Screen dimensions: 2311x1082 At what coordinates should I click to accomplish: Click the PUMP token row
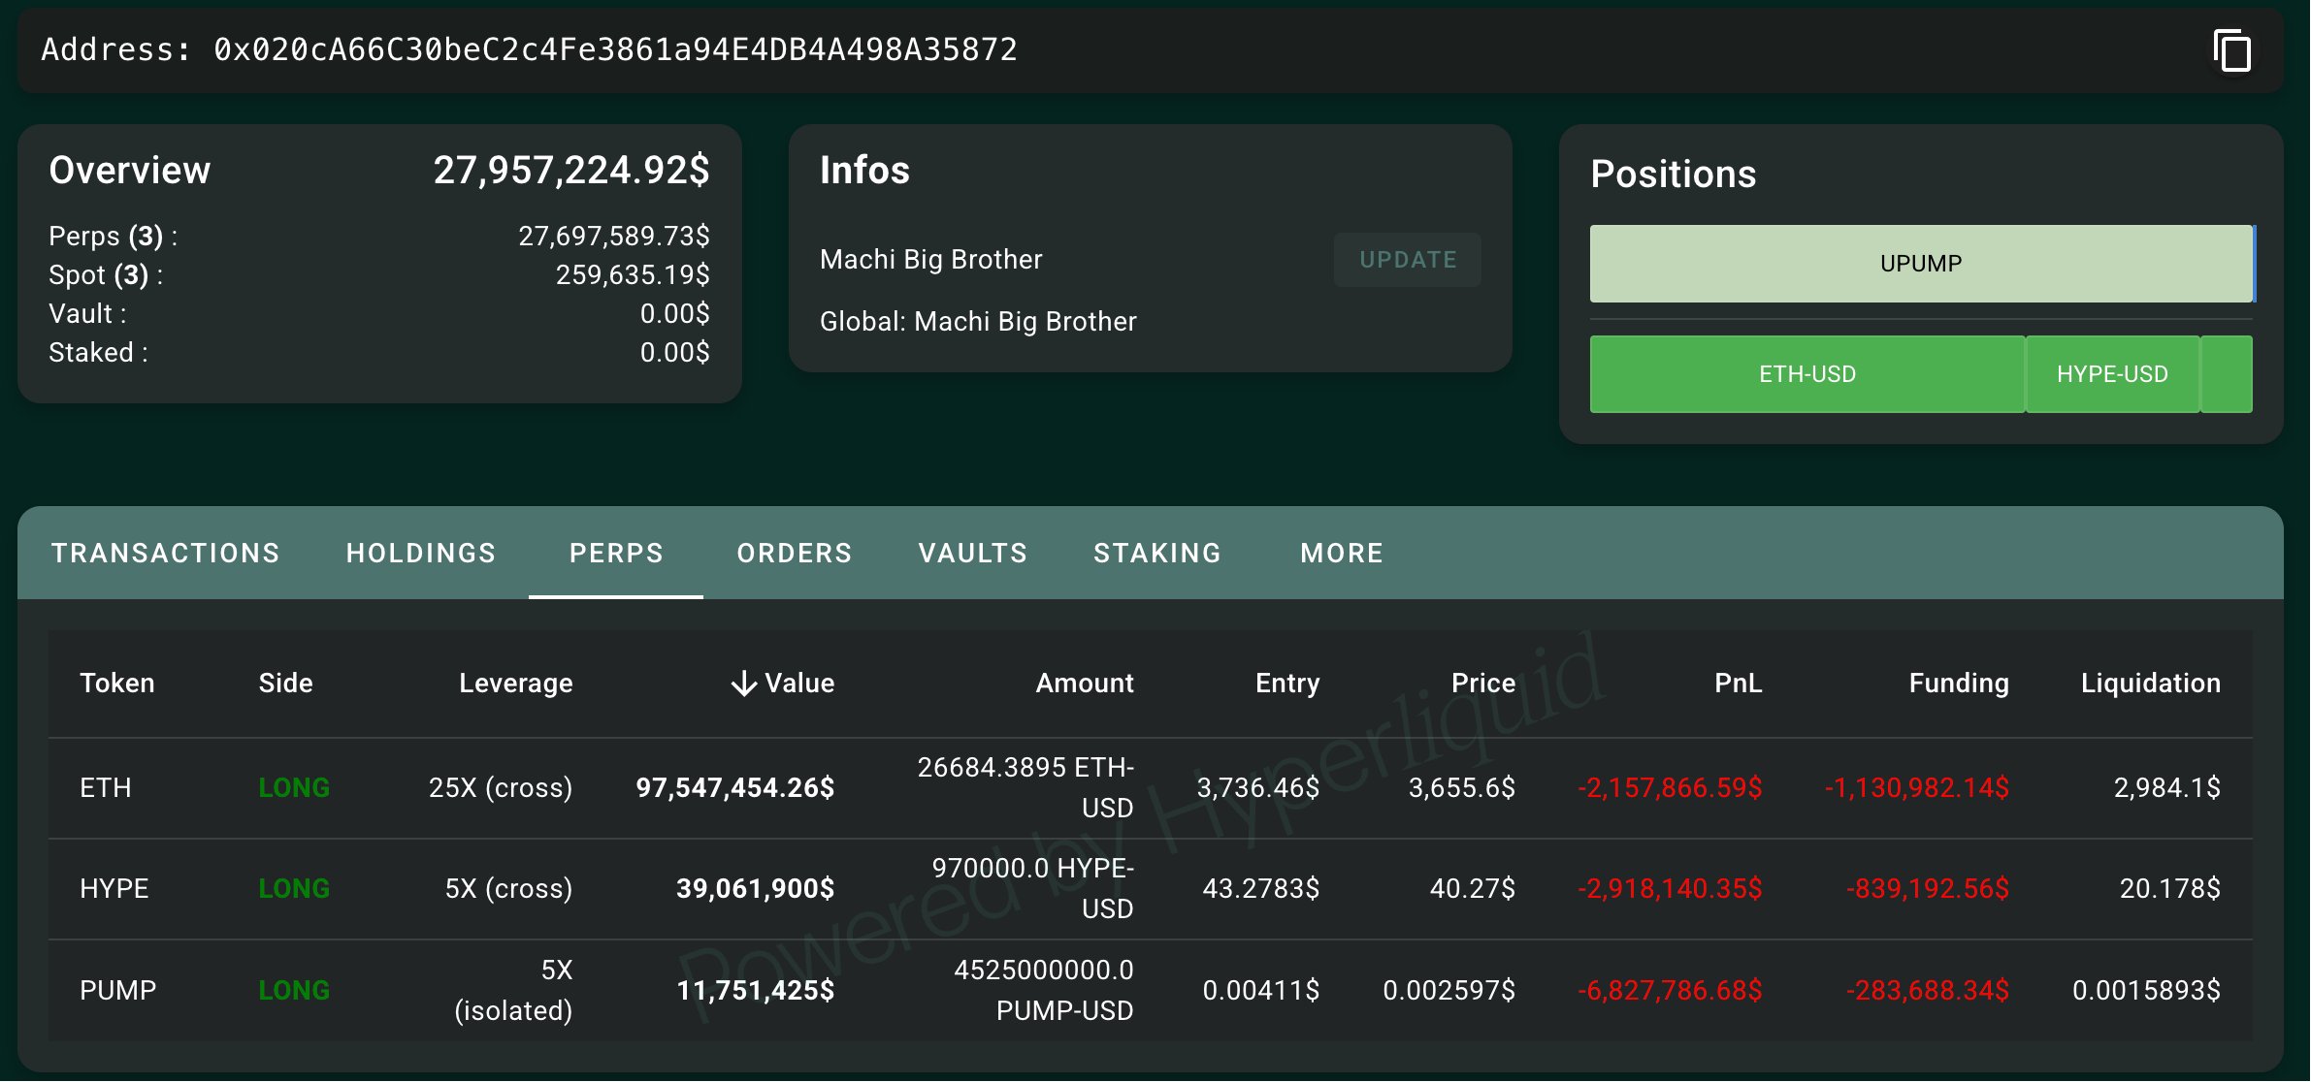coord(1151,991)
